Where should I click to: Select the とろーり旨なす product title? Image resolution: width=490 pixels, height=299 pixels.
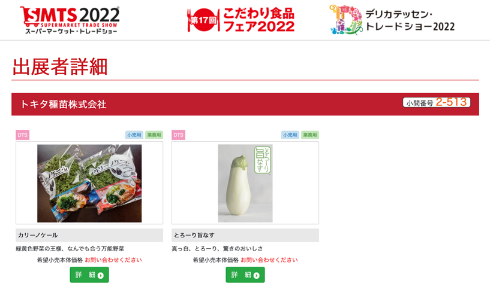coord(194,235)
